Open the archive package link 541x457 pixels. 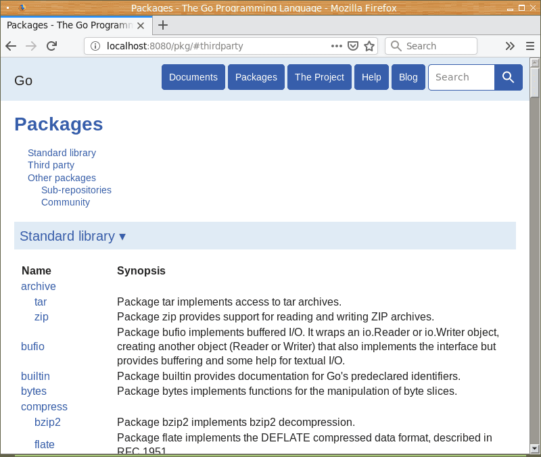click(x=39, y=286)
